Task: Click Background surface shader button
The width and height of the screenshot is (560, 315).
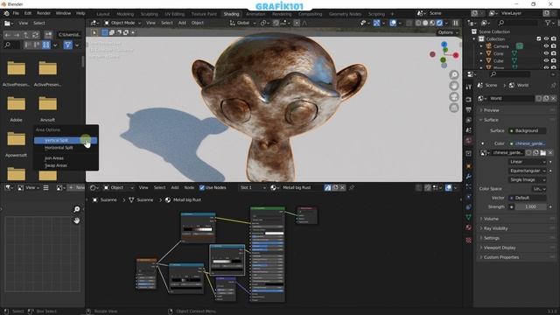Action: click(527, 130)
